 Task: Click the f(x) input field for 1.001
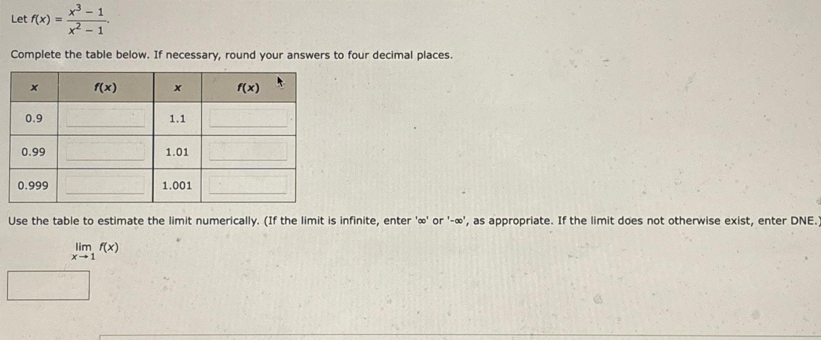tap(247, 185)
